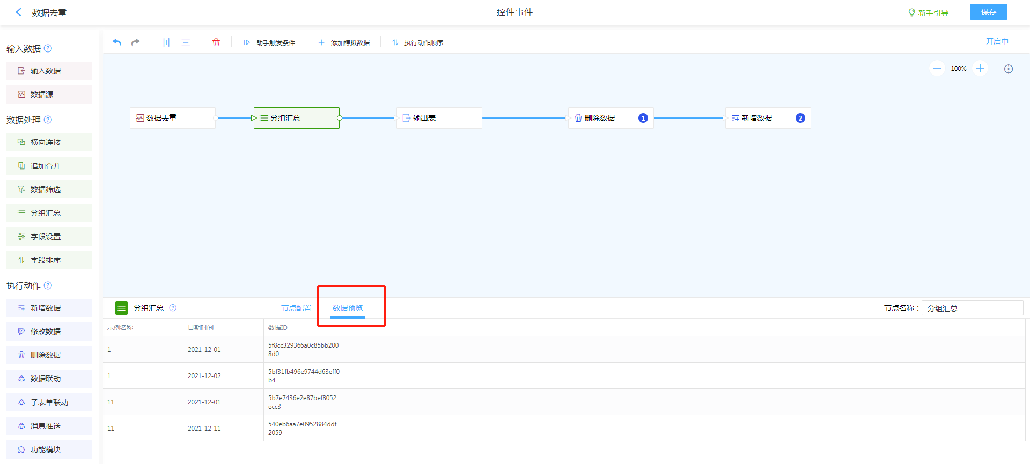Click the undo arrow icon
The height and width of the screenshot is (464, 1030).
(116, 42)
